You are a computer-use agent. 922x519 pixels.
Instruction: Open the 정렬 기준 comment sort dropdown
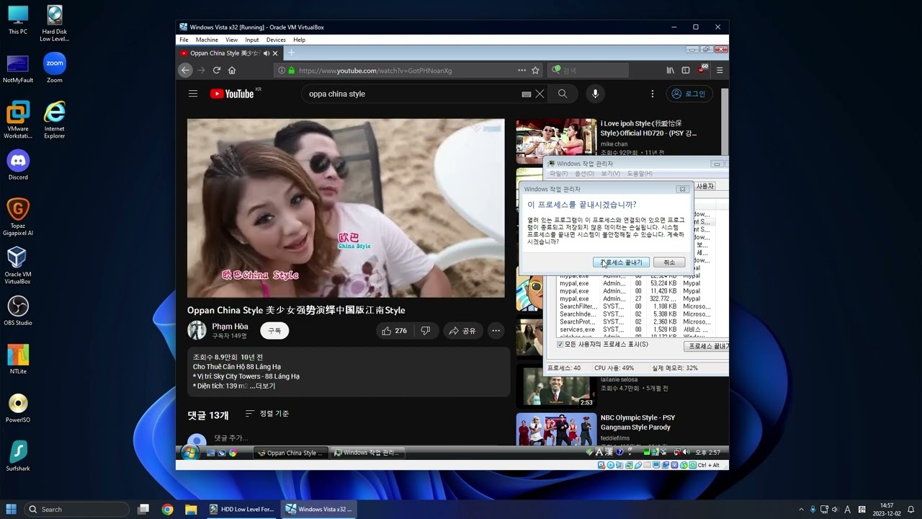pyautogui.click(x=267, y=414)
